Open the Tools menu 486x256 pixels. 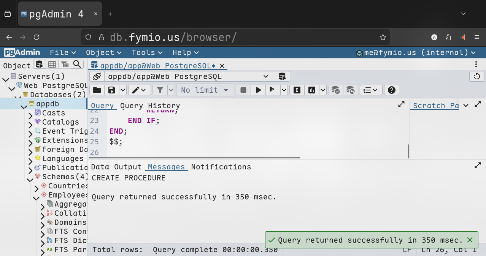[x=147, y=52]
